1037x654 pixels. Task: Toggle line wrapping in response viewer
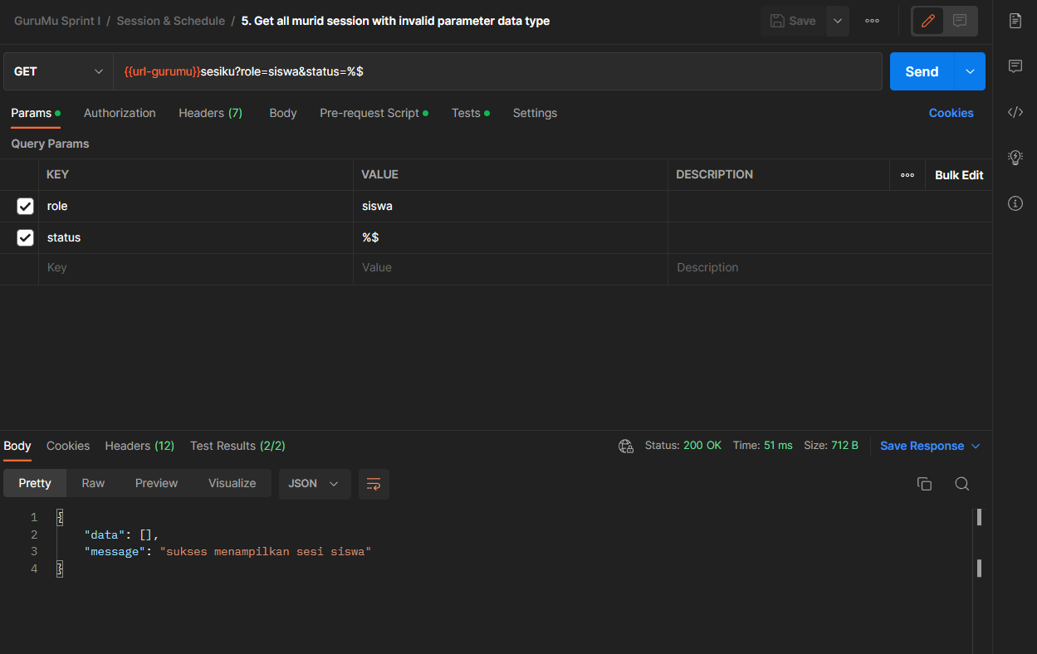[x=373, y=484]
